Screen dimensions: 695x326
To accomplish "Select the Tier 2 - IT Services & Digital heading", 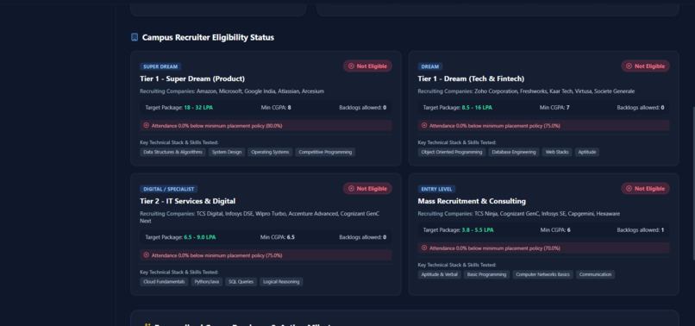I will tap(188, 201).
